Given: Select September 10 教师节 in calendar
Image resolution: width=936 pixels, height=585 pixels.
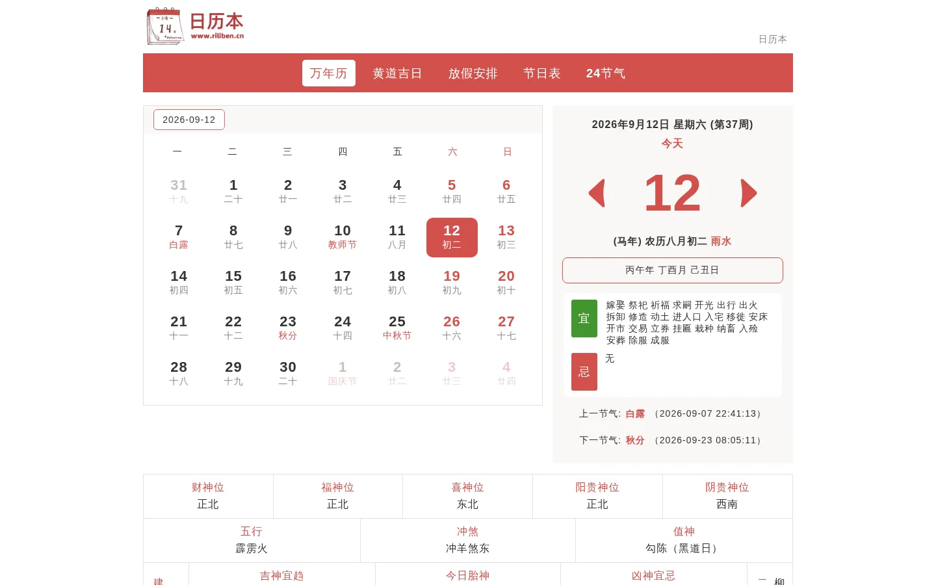Looking at the screenshot, I should 343,237.
